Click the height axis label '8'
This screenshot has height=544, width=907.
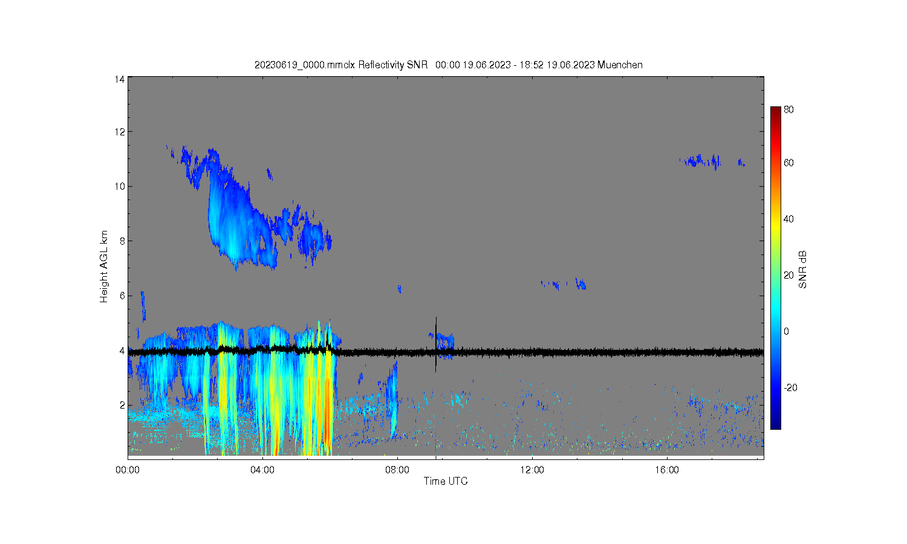(122, 241)
